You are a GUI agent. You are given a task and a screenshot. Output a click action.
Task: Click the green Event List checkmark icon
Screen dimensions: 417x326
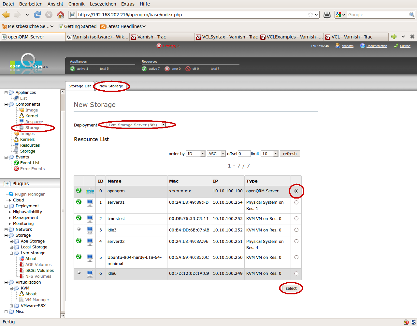point(16,163)
